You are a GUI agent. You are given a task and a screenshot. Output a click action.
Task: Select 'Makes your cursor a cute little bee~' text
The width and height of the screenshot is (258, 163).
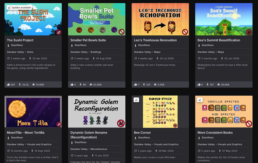click(155, 157)
